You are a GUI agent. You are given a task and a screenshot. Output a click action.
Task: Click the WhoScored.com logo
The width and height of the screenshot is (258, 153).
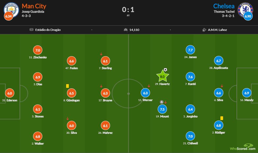click(243, 147)
